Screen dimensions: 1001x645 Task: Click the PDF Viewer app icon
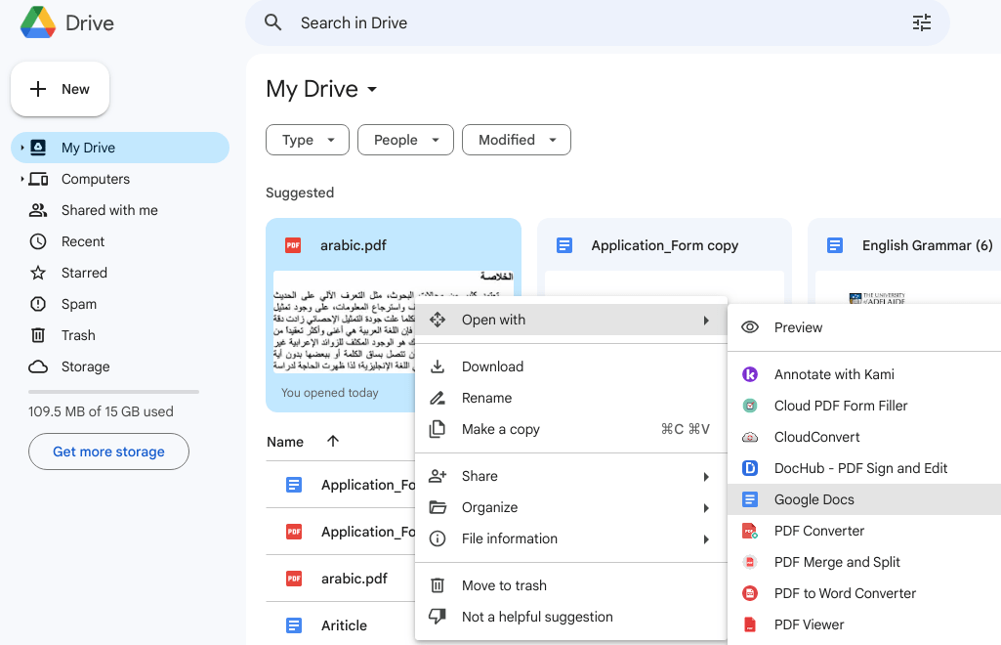coord(750,624)
